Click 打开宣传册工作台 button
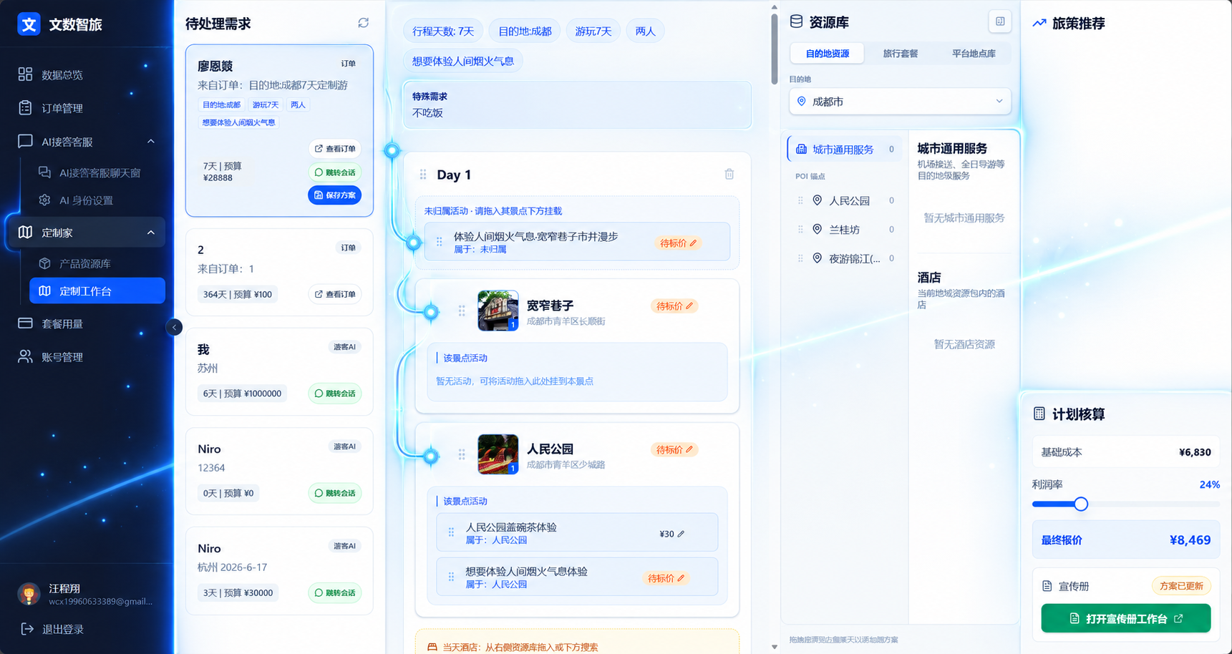 click(1126, 618)
